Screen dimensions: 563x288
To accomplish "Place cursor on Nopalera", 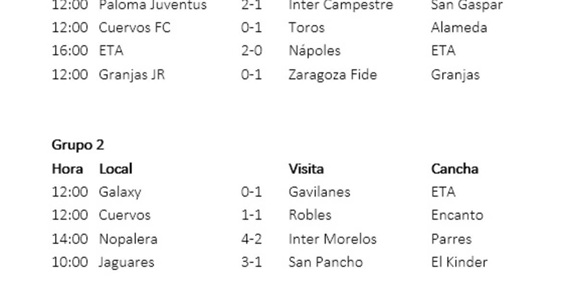I will pyautogui.click(x=128, y=239).
